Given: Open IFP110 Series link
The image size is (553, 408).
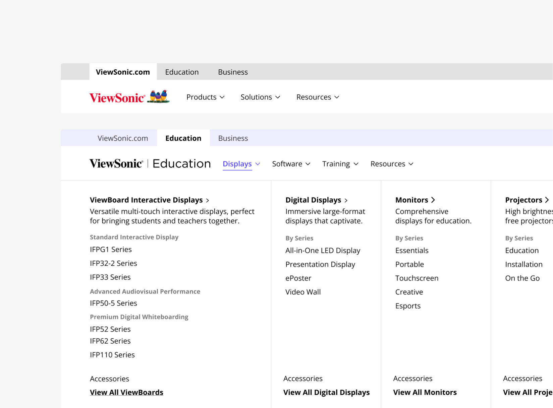Looking at the screenshot, I should [x=112, y=355].
